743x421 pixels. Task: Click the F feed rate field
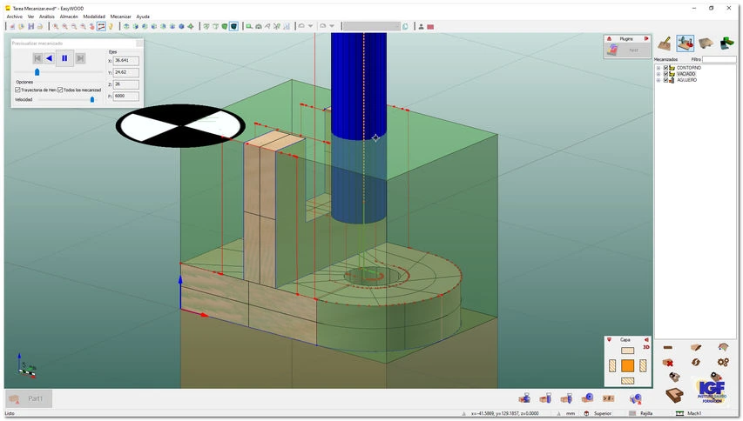coord(126,96)
